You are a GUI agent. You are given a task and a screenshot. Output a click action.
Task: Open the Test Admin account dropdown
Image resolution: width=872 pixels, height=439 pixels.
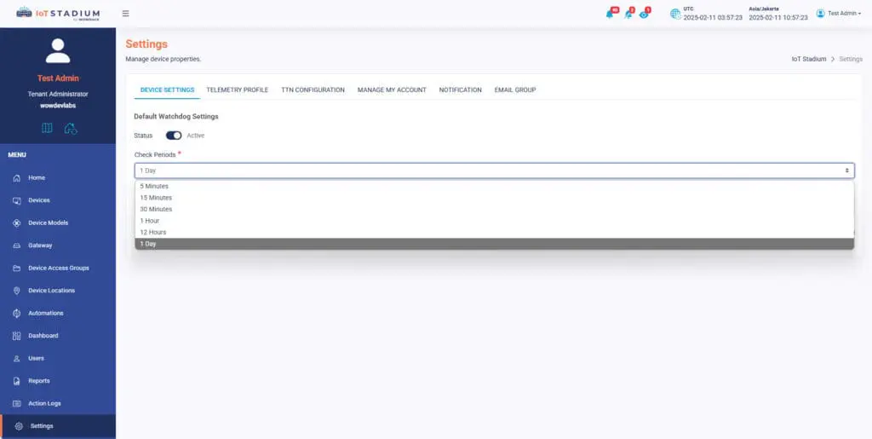838,14
